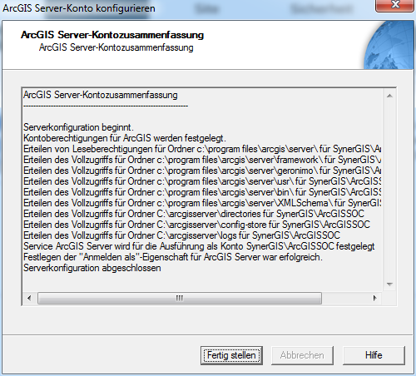
Task: Click the Vollzugriff line for bin folder
Action: point(202,192)
